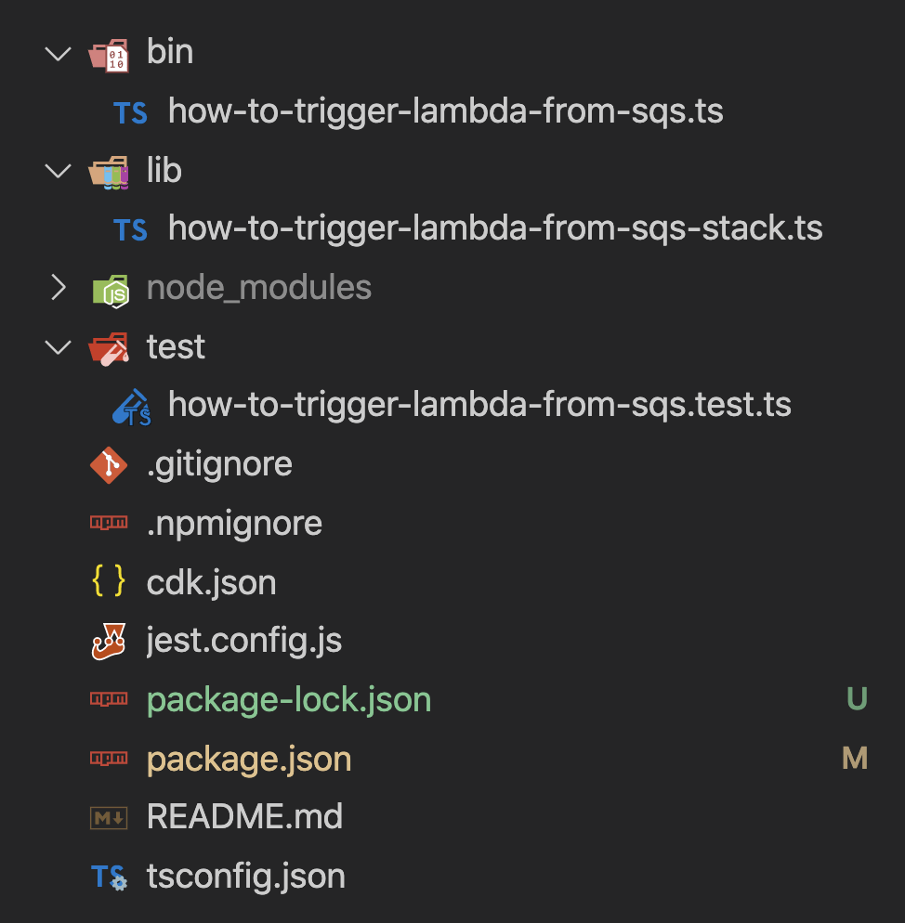Collapse the bin folder
Image resolution: width=905 pixels, height=923 pixels.
[x=58, y=53]
